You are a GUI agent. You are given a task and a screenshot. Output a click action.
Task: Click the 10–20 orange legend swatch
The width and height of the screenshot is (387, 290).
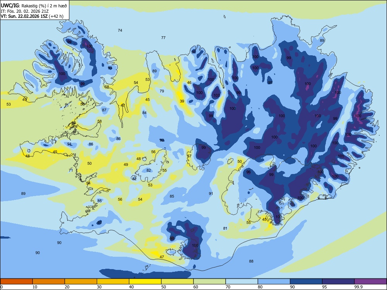pyautogui.click(x=49, y=281)
